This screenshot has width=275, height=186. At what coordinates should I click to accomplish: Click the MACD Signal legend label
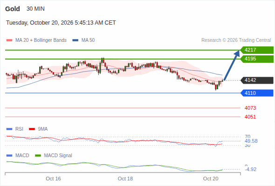(x=58, y=155)
